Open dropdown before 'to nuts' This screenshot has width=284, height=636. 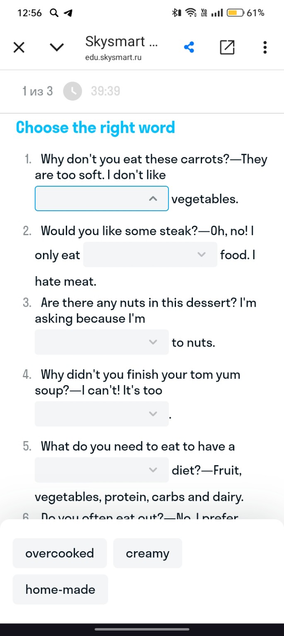(x=102, y=342)
